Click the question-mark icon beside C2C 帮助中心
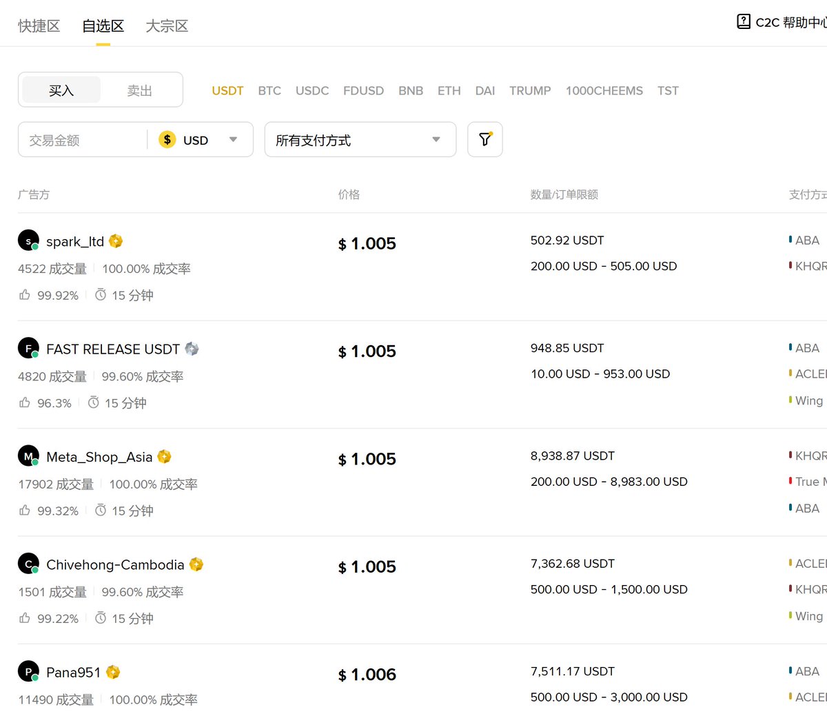 pyautogui.click(x=743, y=21)
